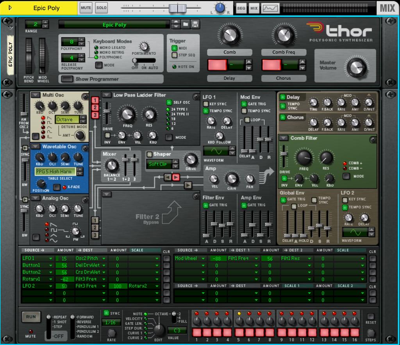Image resolution: width=400 pixels, height=345 pixels.
Task: Enable LOOP in the Mod Env section
Action: pyautogui.click(x=247, y=120)
